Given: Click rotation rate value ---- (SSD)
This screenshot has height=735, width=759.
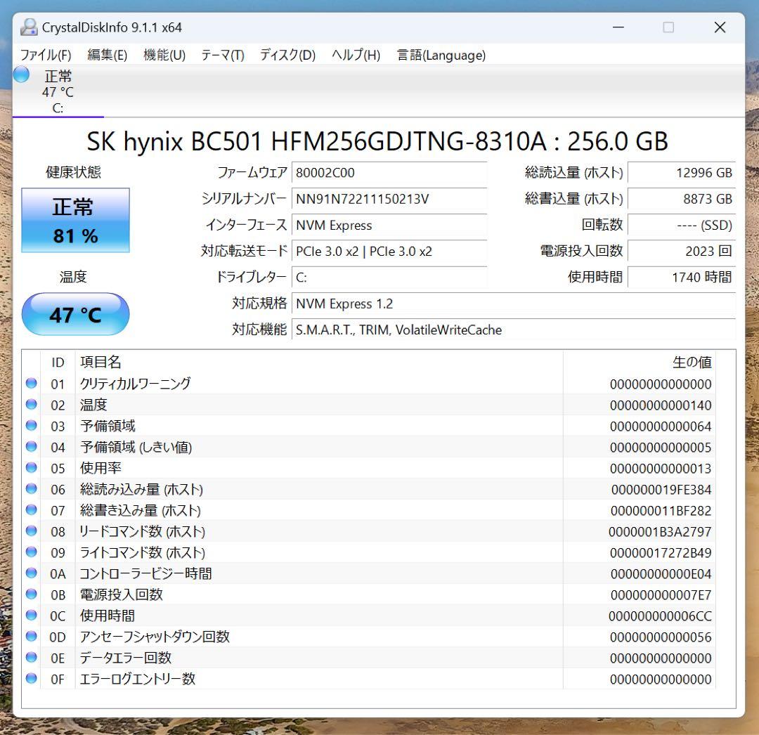Looking at the screenshot, I should point(682,225).
